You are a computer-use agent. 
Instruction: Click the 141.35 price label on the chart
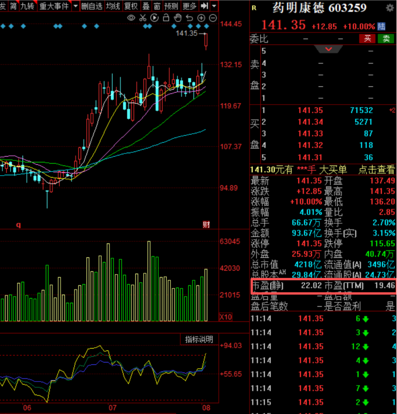186,33
